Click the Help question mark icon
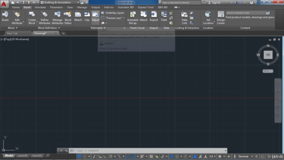284x160 pixels. (x=252, y=3)
